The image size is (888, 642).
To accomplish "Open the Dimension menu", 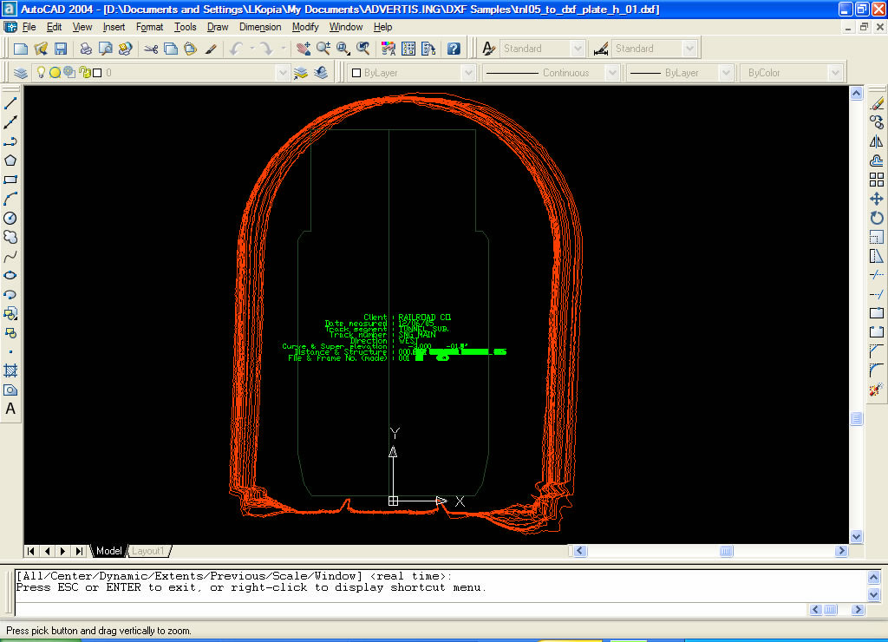I will [x=260, y=27].
